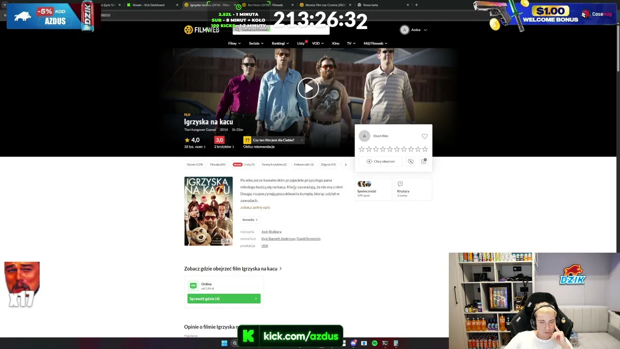Open the Ciekawostki (1) tab
620x349 pixels.
click(x=304, y=165)
